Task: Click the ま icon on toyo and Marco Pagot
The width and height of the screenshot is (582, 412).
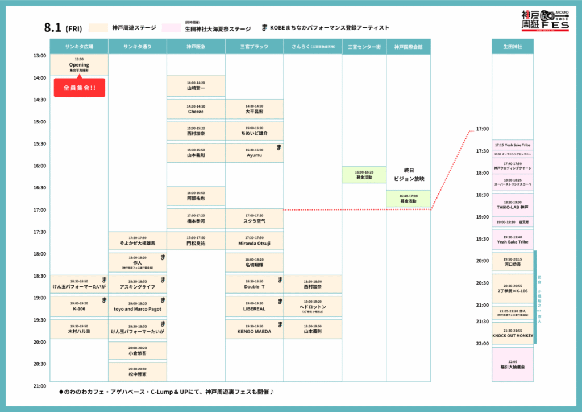Action: (x=163, y=300)
